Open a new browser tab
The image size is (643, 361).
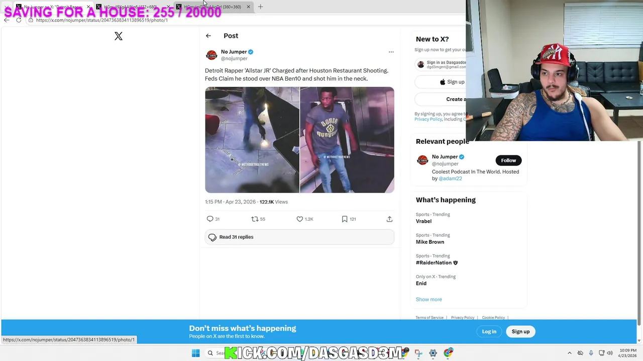(260, 7)
